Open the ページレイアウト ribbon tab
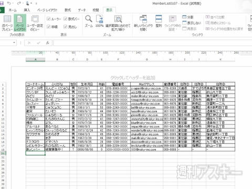Viewport: 252px width, 189px height. coord(47,10)
